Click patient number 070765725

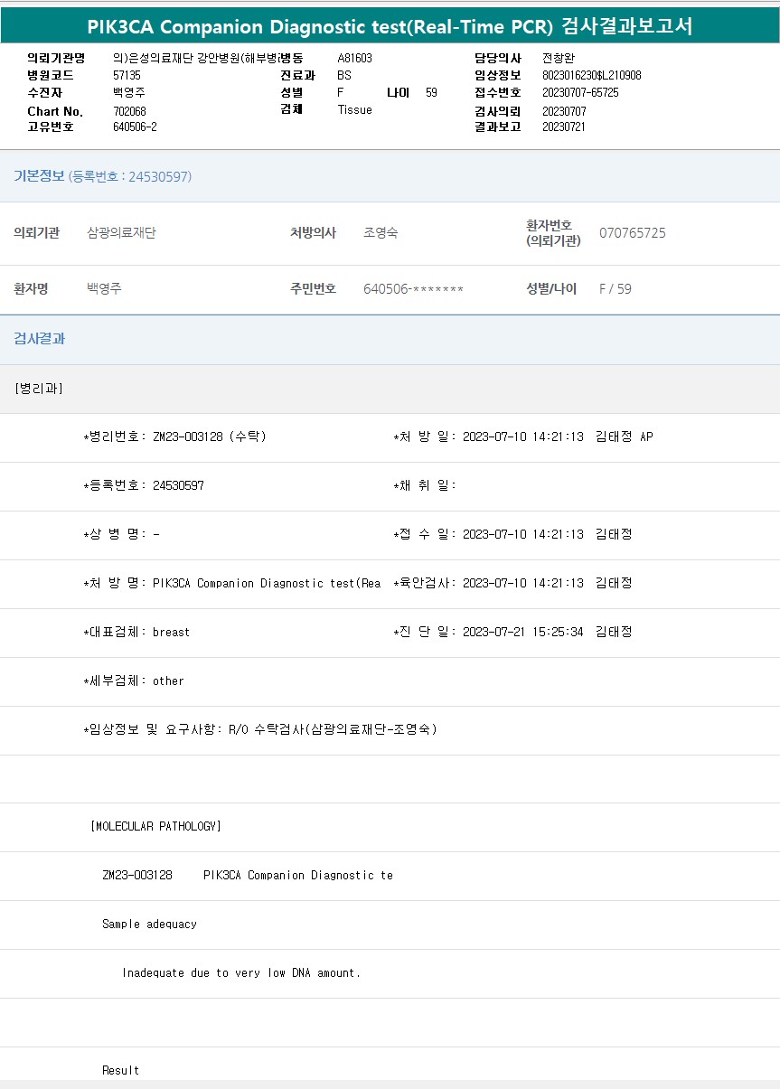click(632, 233)
